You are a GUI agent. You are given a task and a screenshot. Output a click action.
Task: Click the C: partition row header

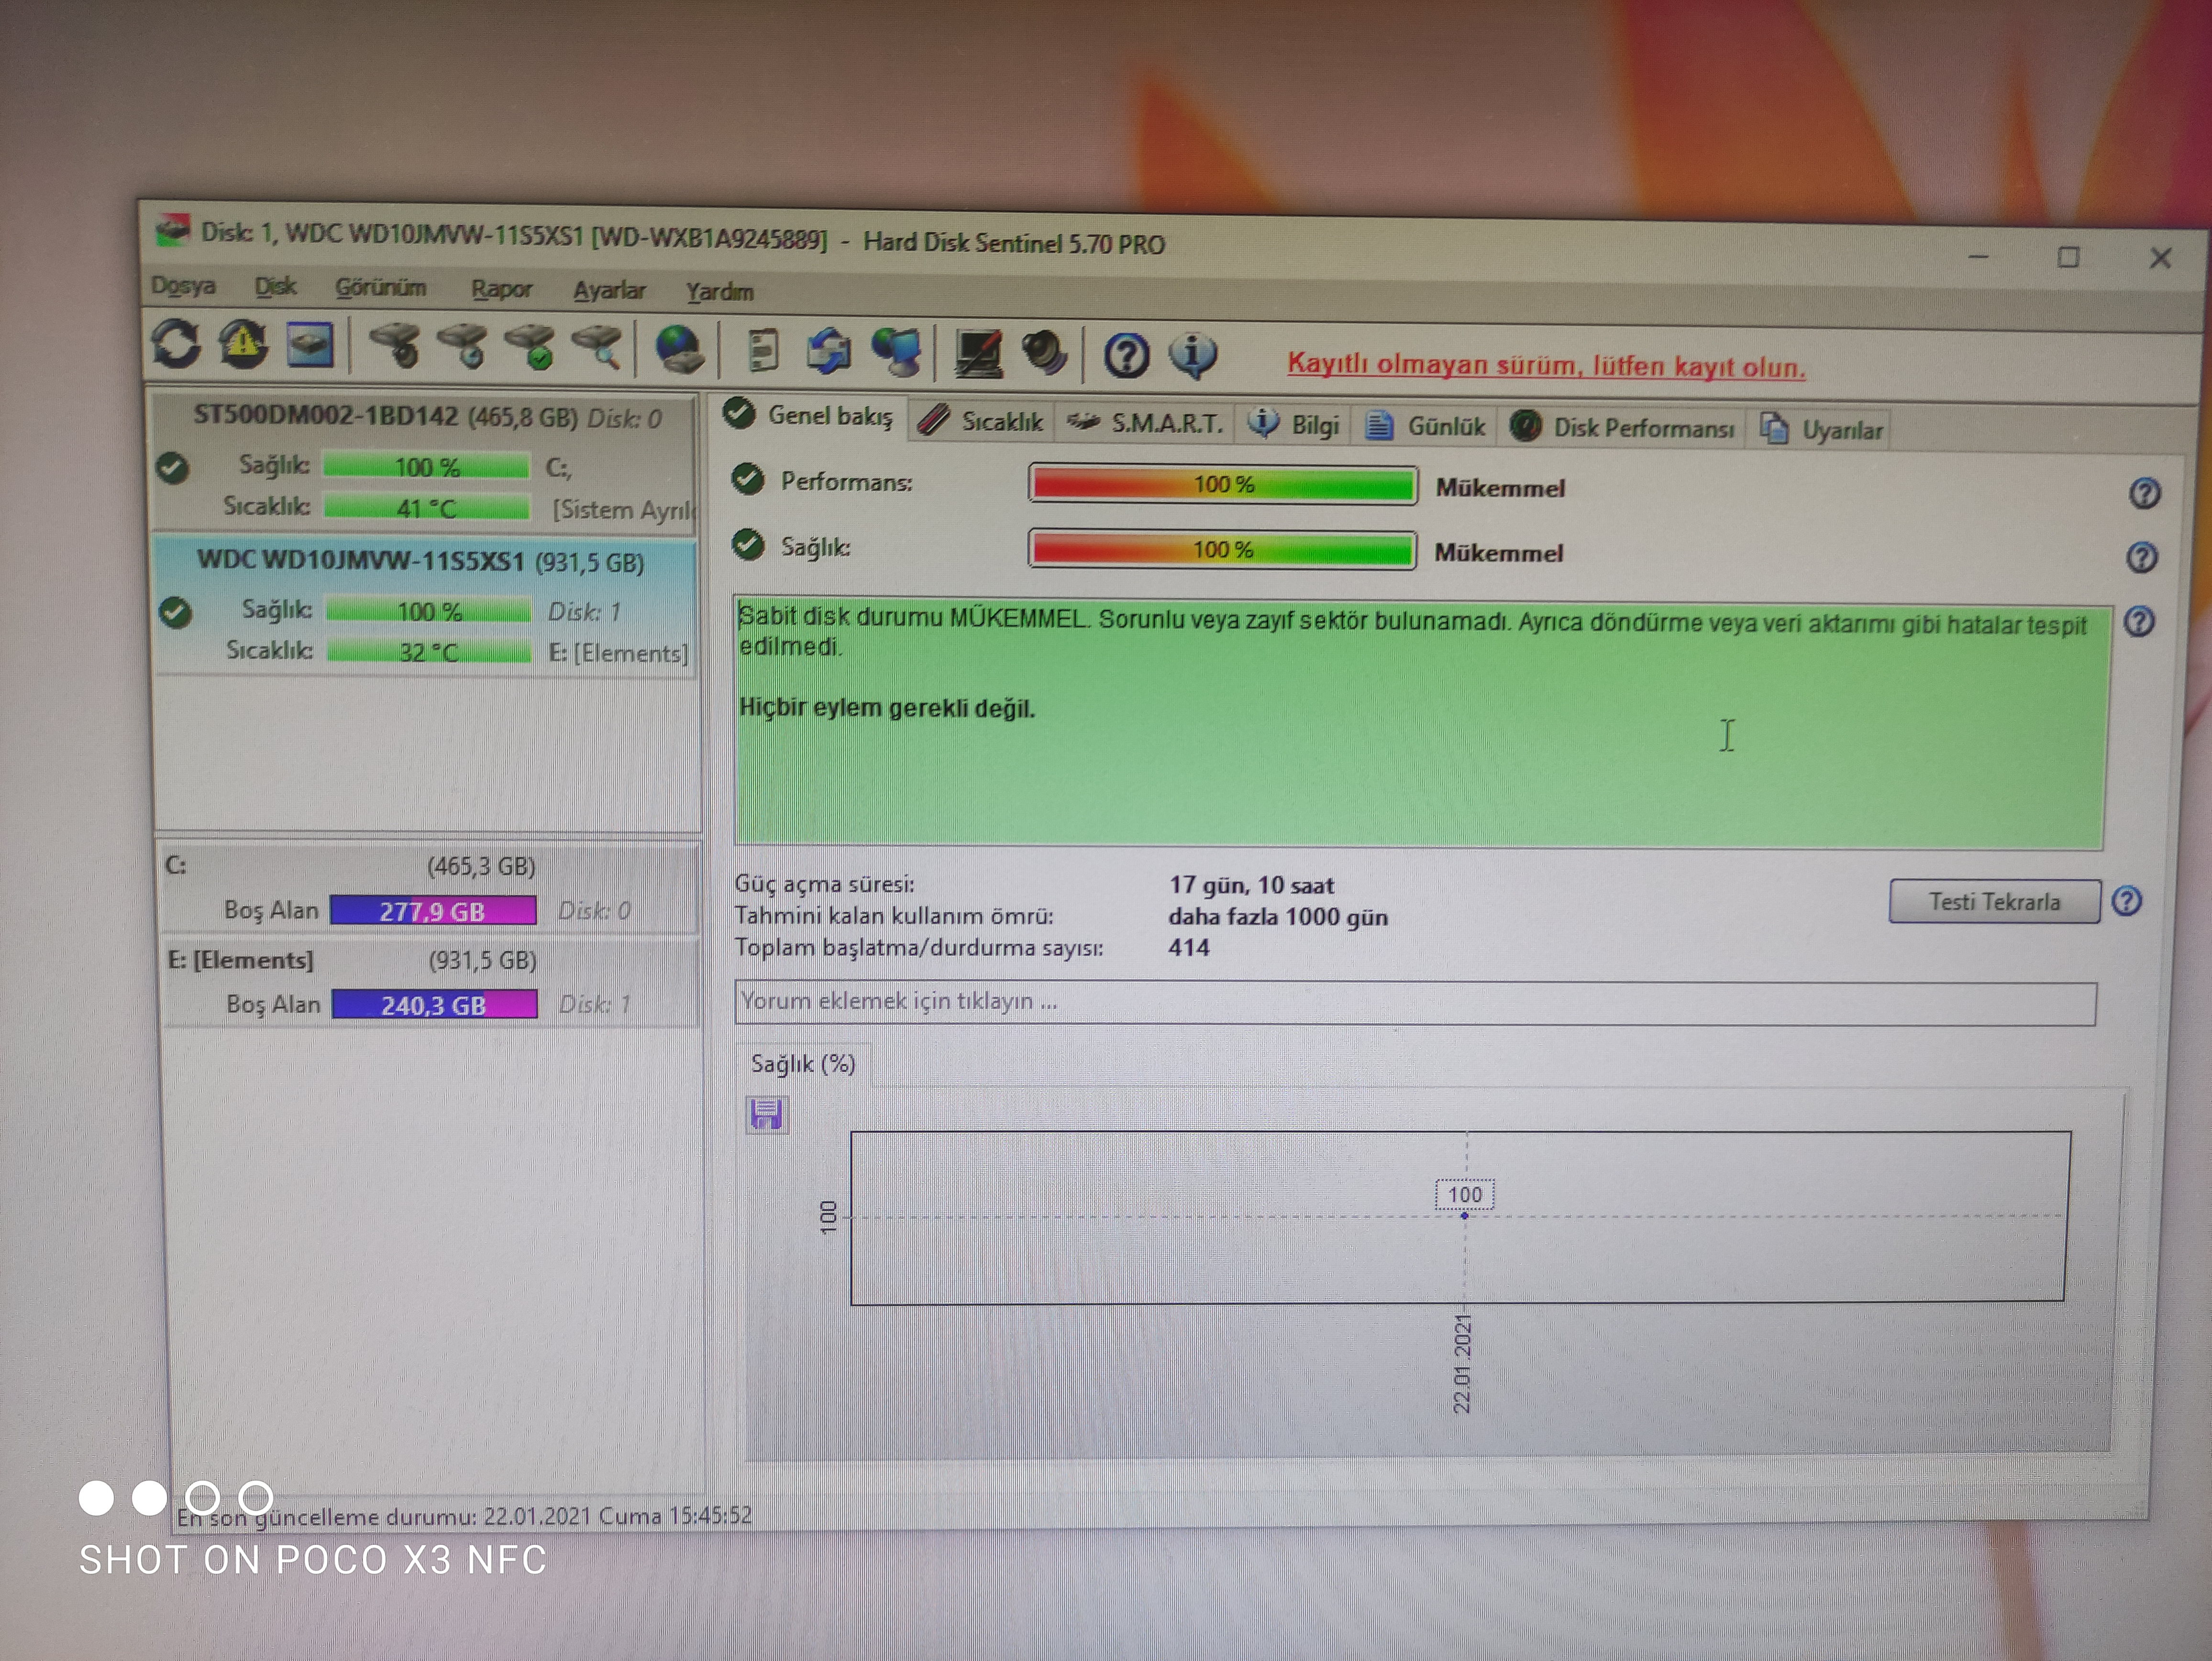coord(430,866)
